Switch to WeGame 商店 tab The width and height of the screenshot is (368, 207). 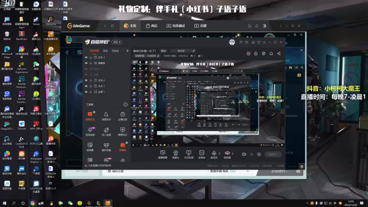151,26
